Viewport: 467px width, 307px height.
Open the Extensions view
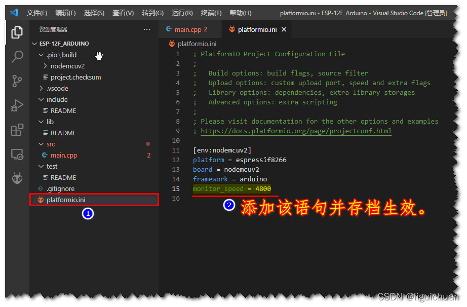[x=17, y=130]
